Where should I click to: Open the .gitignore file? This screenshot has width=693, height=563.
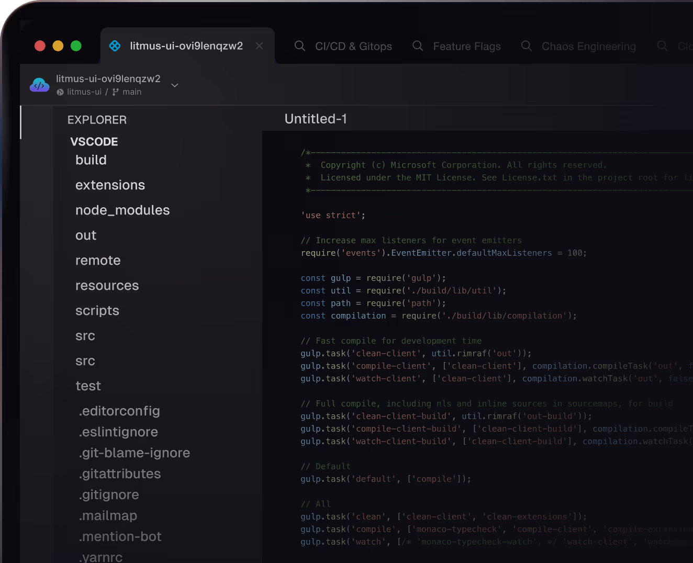(x=109, y=495)
